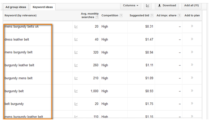Select the Keyword ideas tab
Viewport: 209px width, 120px height.
tap(43, 7)
